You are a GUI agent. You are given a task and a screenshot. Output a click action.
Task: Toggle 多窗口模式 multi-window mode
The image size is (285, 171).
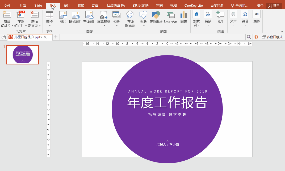pos(272,37)
